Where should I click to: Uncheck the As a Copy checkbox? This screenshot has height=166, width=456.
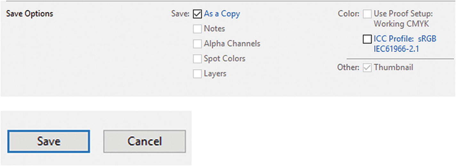(197, 14)
